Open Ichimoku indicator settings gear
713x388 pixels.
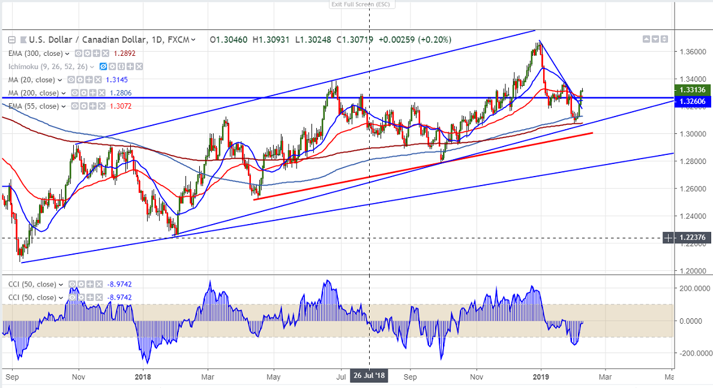[112, 67]
